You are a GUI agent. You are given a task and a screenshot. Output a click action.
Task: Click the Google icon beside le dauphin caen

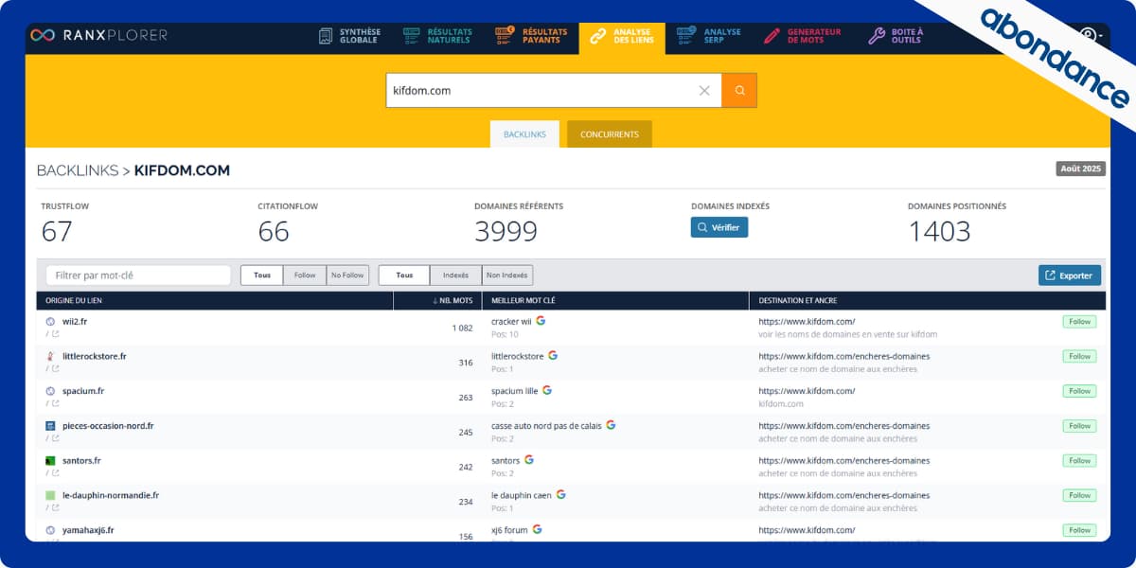pyautogui.click(x=560, y=494)
